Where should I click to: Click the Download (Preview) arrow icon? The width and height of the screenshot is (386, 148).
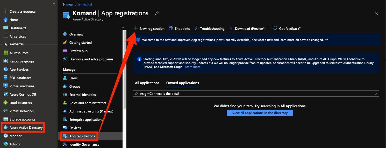tap(231, 29)
